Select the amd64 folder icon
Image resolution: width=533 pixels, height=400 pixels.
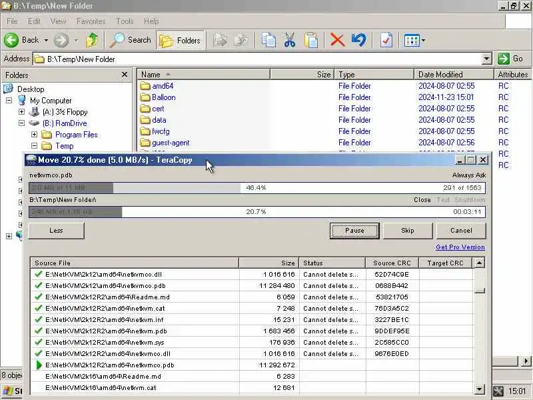pyautogui.click(x=145, y=86)
